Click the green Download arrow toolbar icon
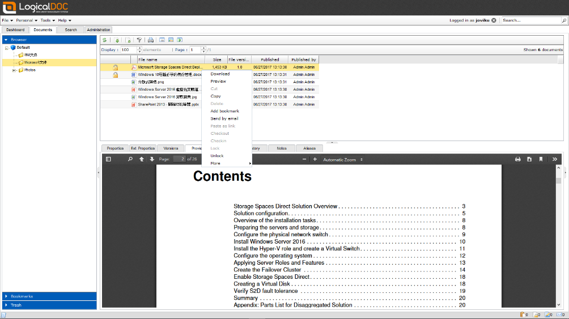This screenshot has width=569, height=319. click(x=117, y=40)
